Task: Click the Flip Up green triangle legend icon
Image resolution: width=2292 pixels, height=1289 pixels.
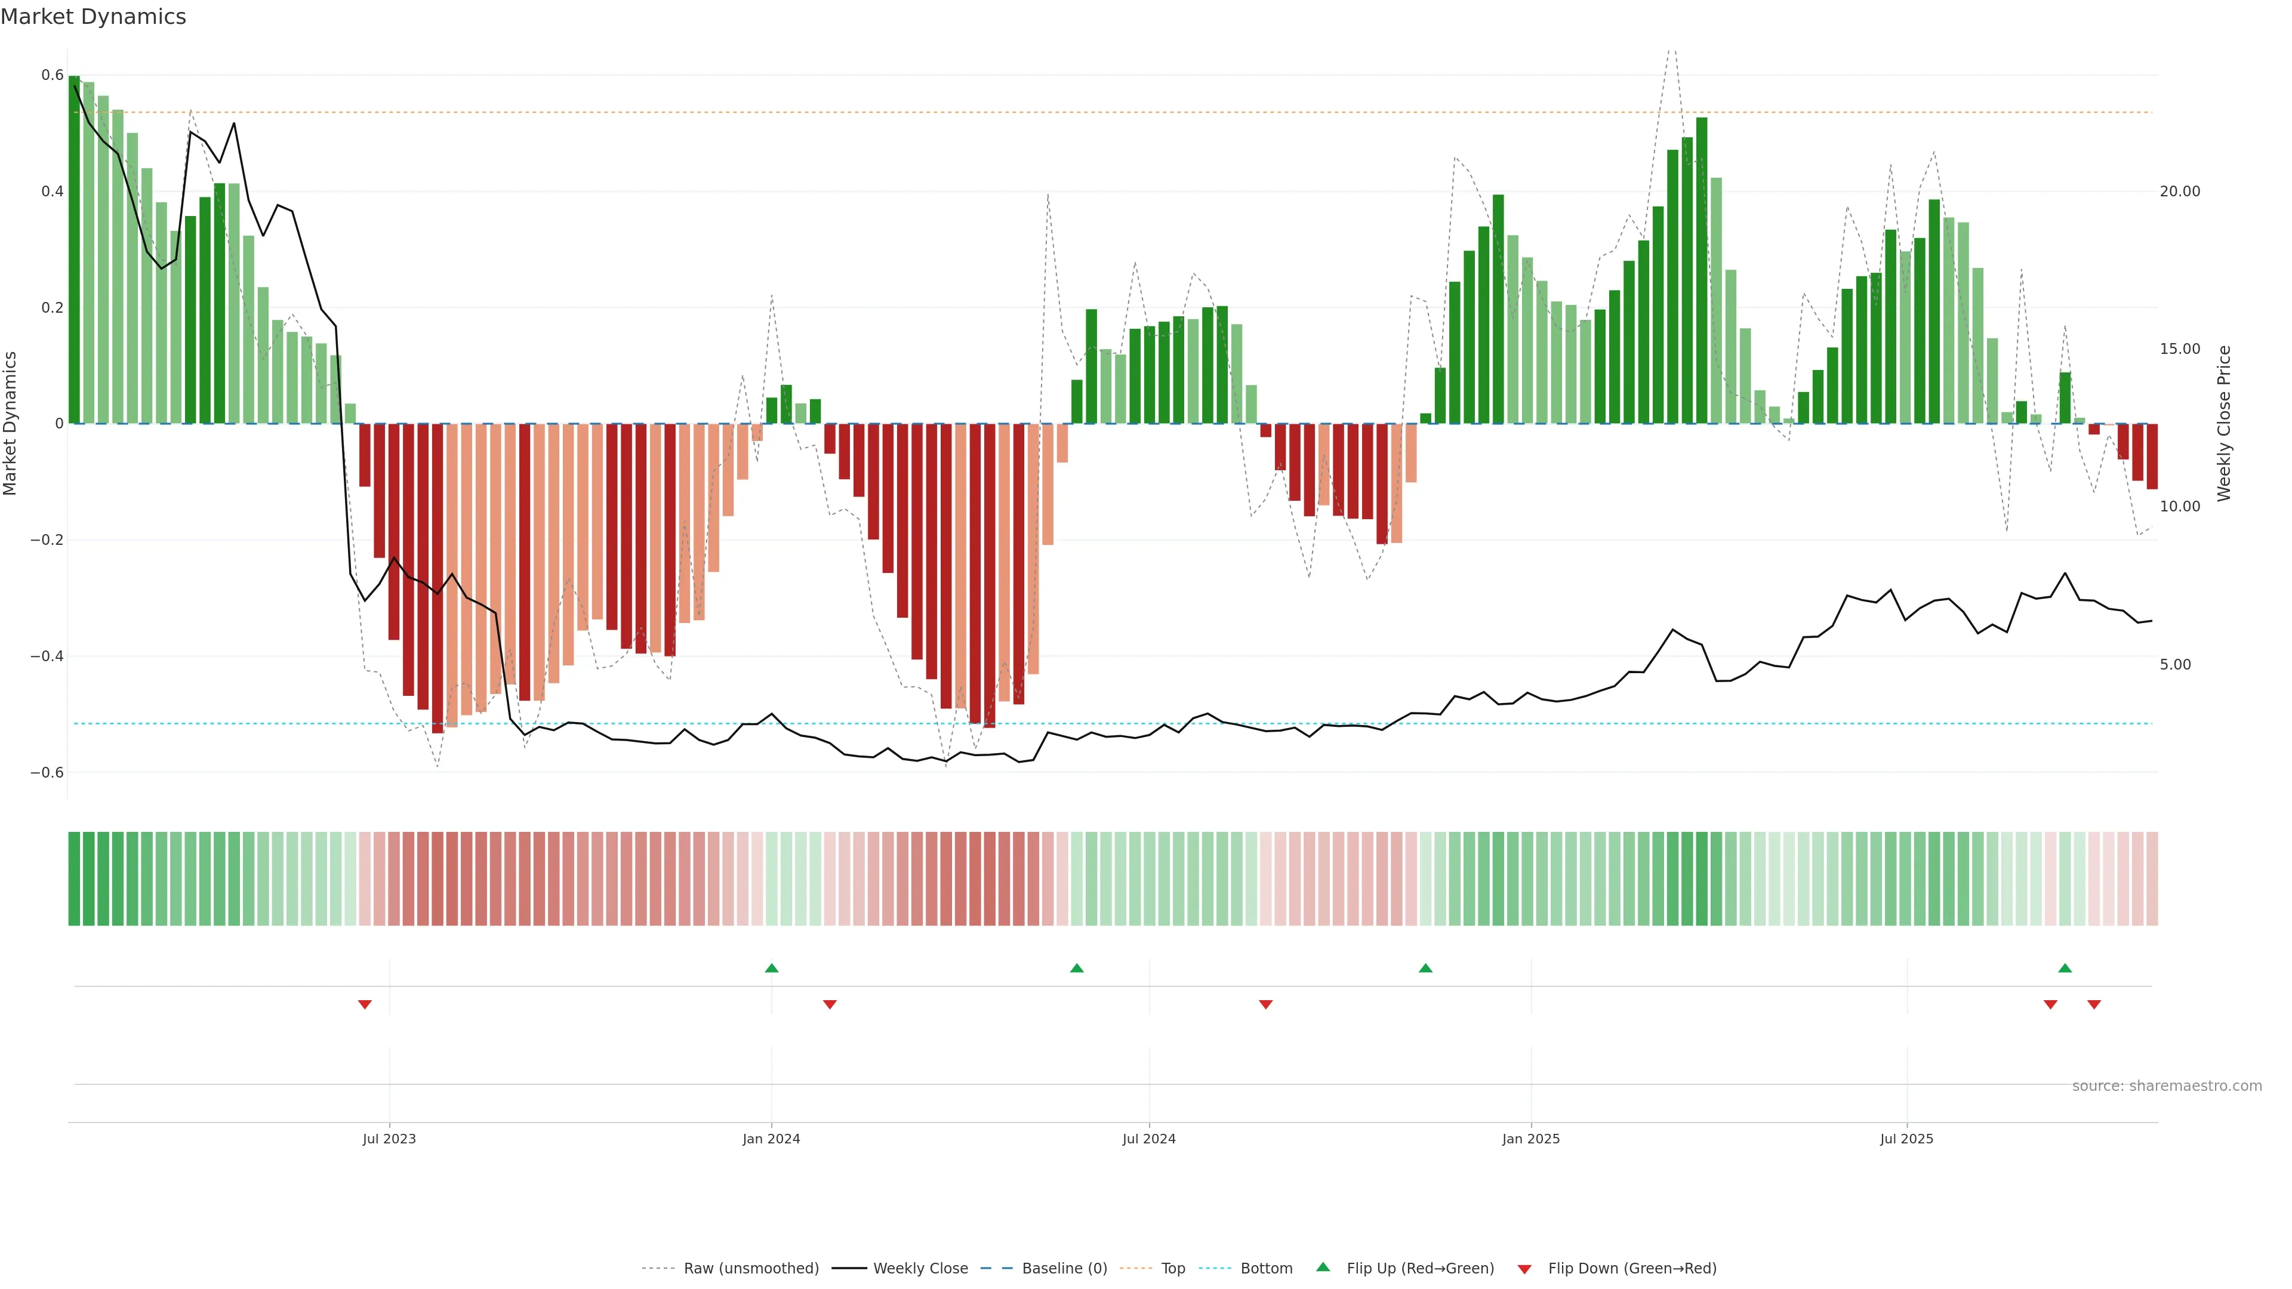Action: 1323,1267
